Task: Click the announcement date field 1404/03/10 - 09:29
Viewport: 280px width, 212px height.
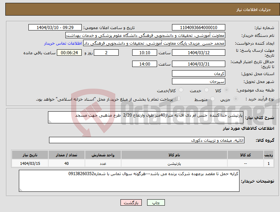Action: [x=55, y=27]
